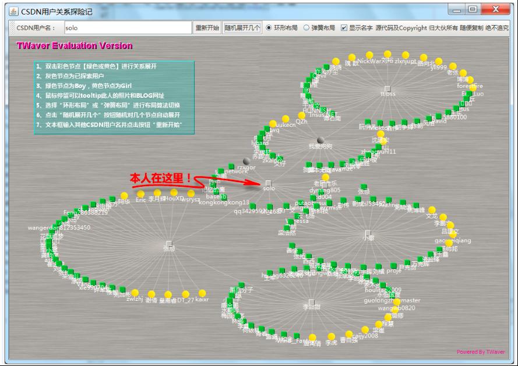Click the 重新开始 button

tap(207, 28)
